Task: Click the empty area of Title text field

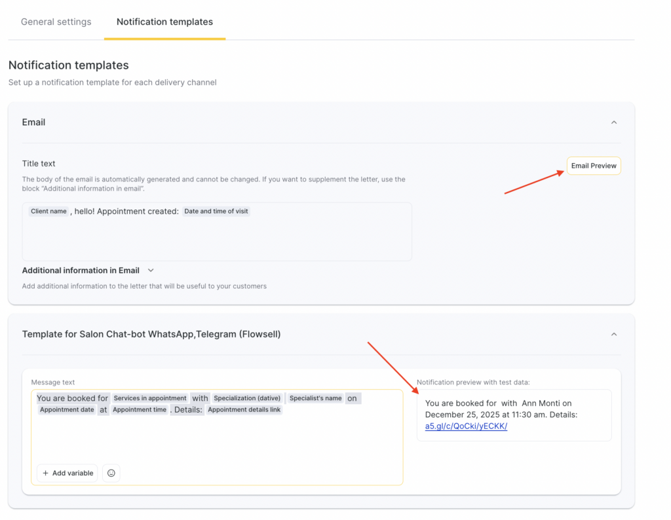Action: (216, 241)
